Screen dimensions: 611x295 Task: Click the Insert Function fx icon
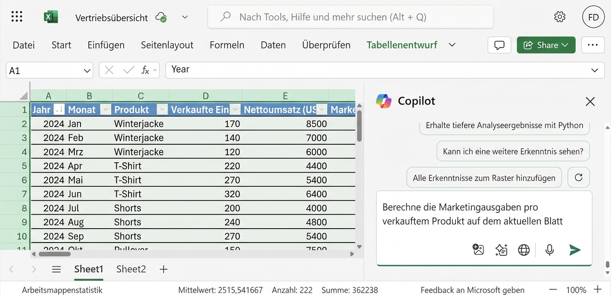pyautogui.click(x=146, y=70)
